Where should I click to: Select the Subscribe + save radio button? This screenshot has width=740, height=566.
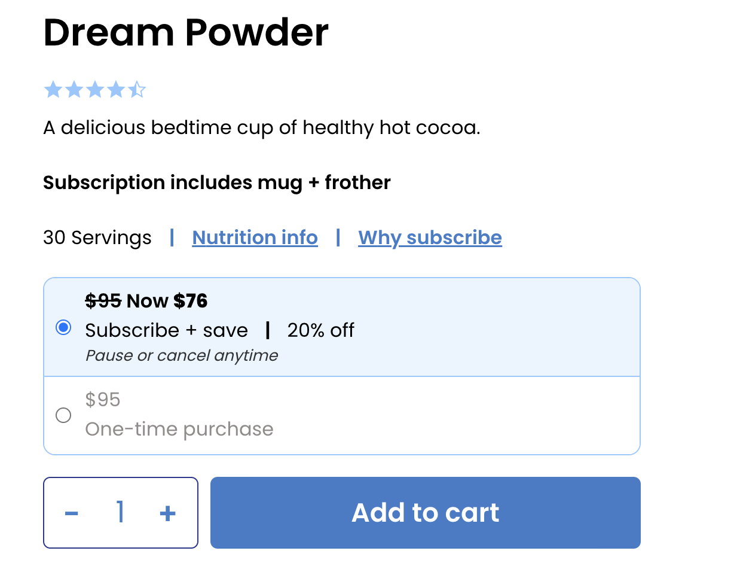pyautogui.click(x=63, y=327)
